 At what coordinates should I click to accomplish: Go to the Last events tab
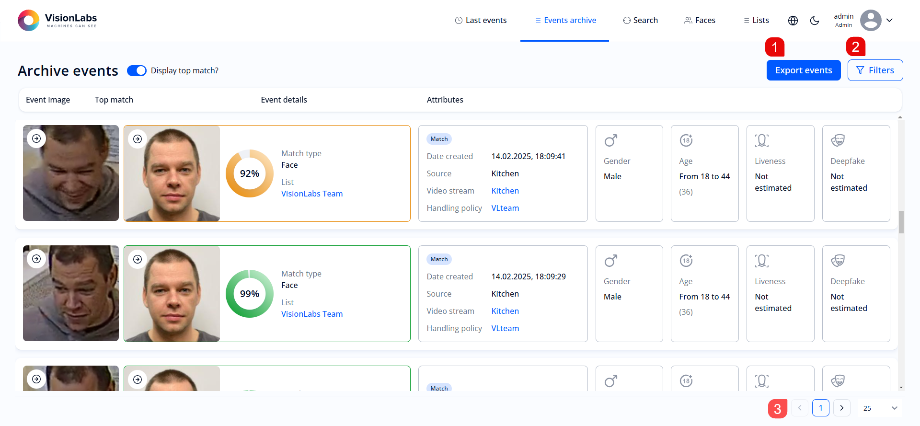point(481,21)
